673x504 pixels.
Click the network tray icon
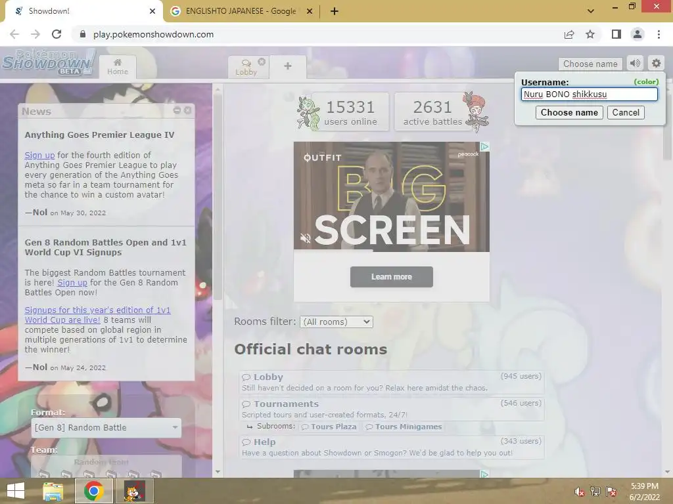pos(595,491)
